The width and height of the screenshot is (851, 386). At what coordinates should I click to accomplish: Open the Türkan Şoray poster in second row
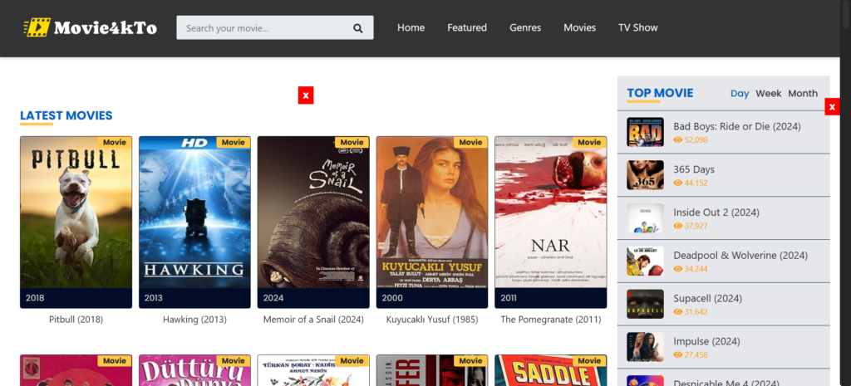[x=313, y=370]
